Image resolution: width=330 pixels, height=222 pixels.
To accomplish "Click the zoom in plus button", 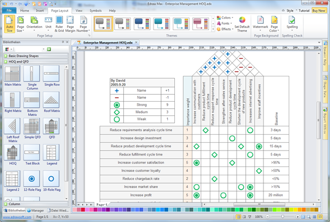I will (x=298, y=217).
